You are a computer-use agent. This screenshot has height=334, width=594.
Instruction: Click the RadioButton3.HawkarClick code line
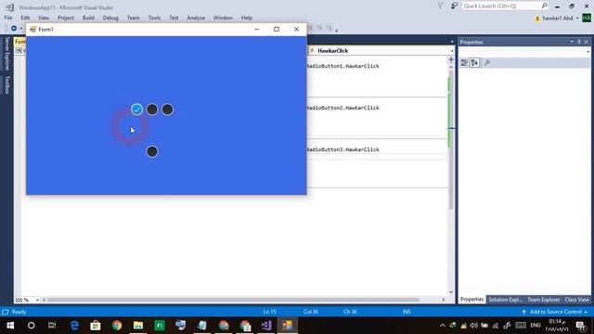coord(342,149)
